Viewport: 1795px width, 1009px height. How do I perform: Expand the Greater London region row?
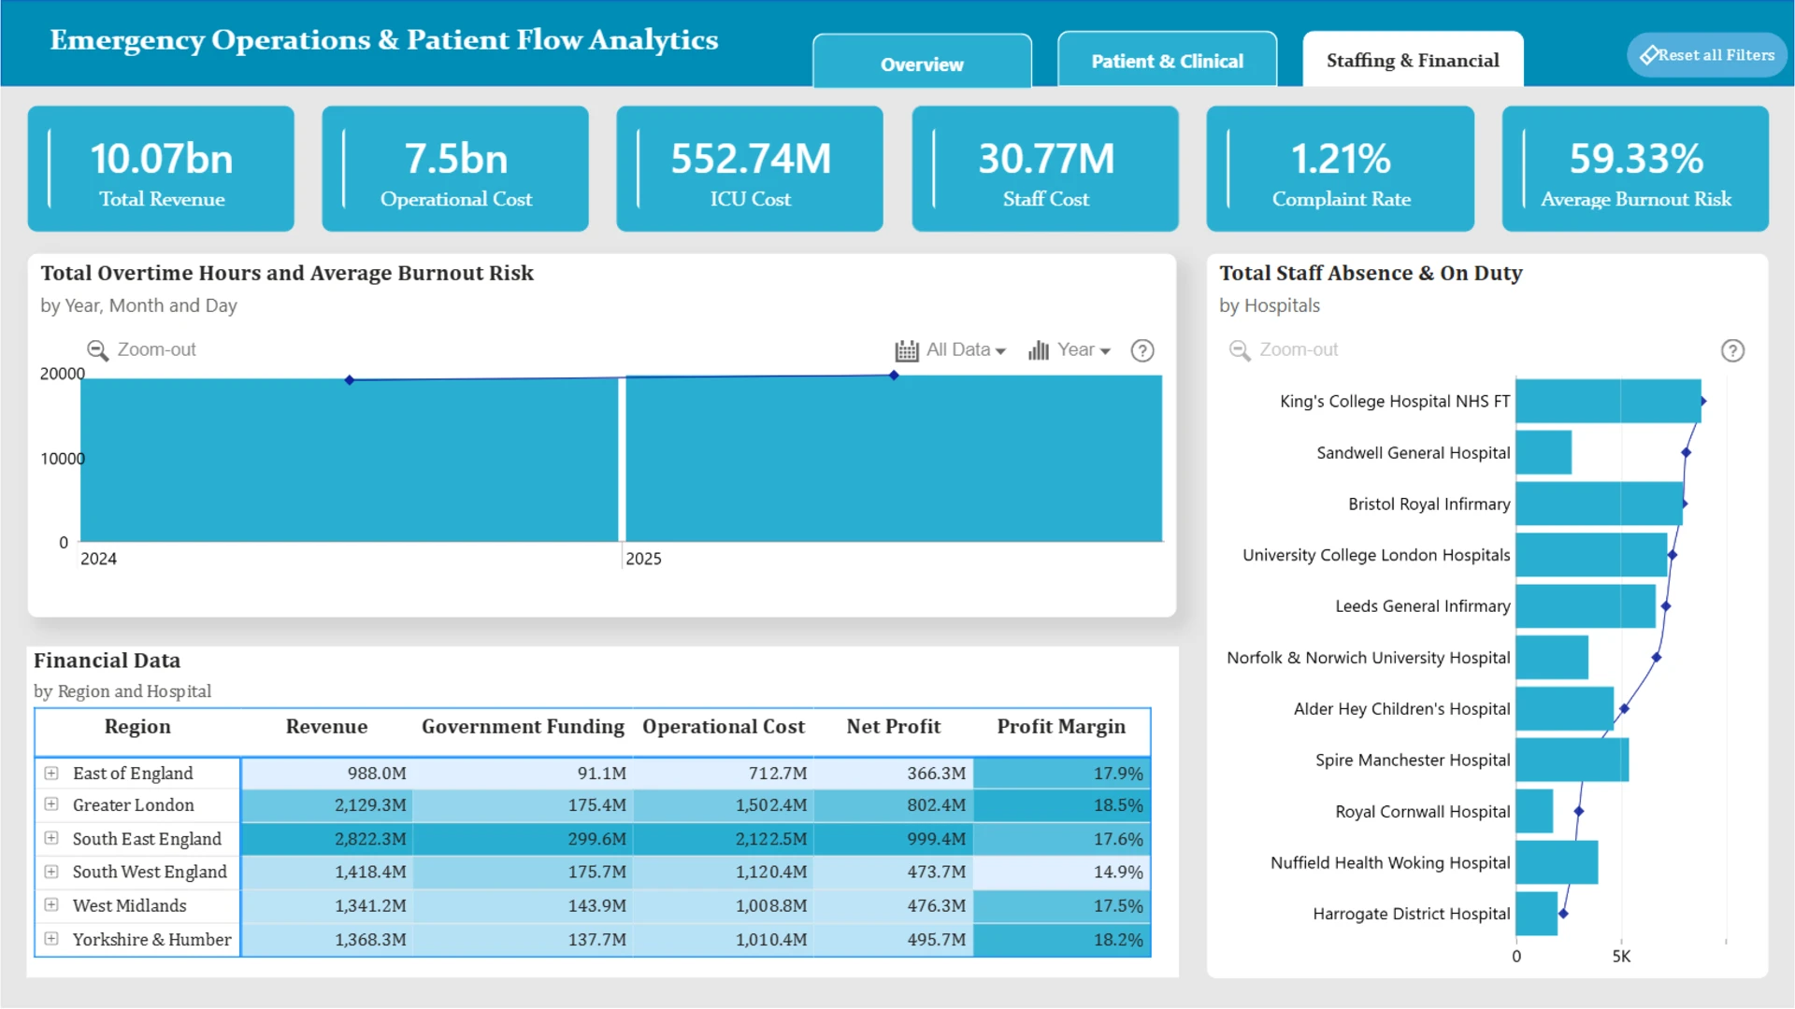click(x=51, y=804)
